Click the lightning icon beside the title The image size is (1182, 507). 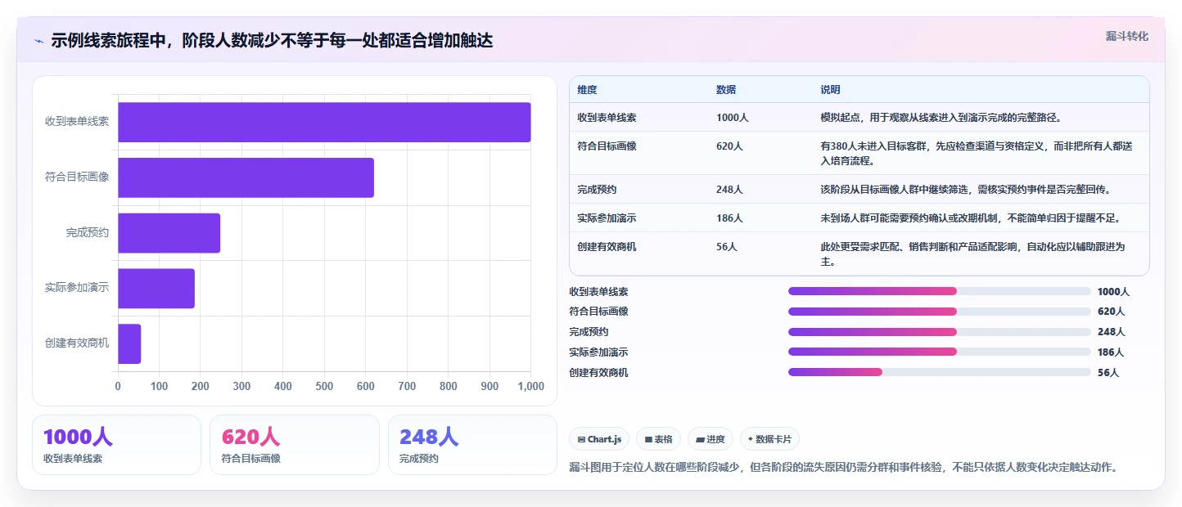click(38, 41)
